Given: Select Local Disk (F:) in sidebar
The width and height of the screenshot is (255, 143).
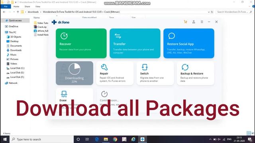Looking at the screenshot, I should [x=17, y=77].
